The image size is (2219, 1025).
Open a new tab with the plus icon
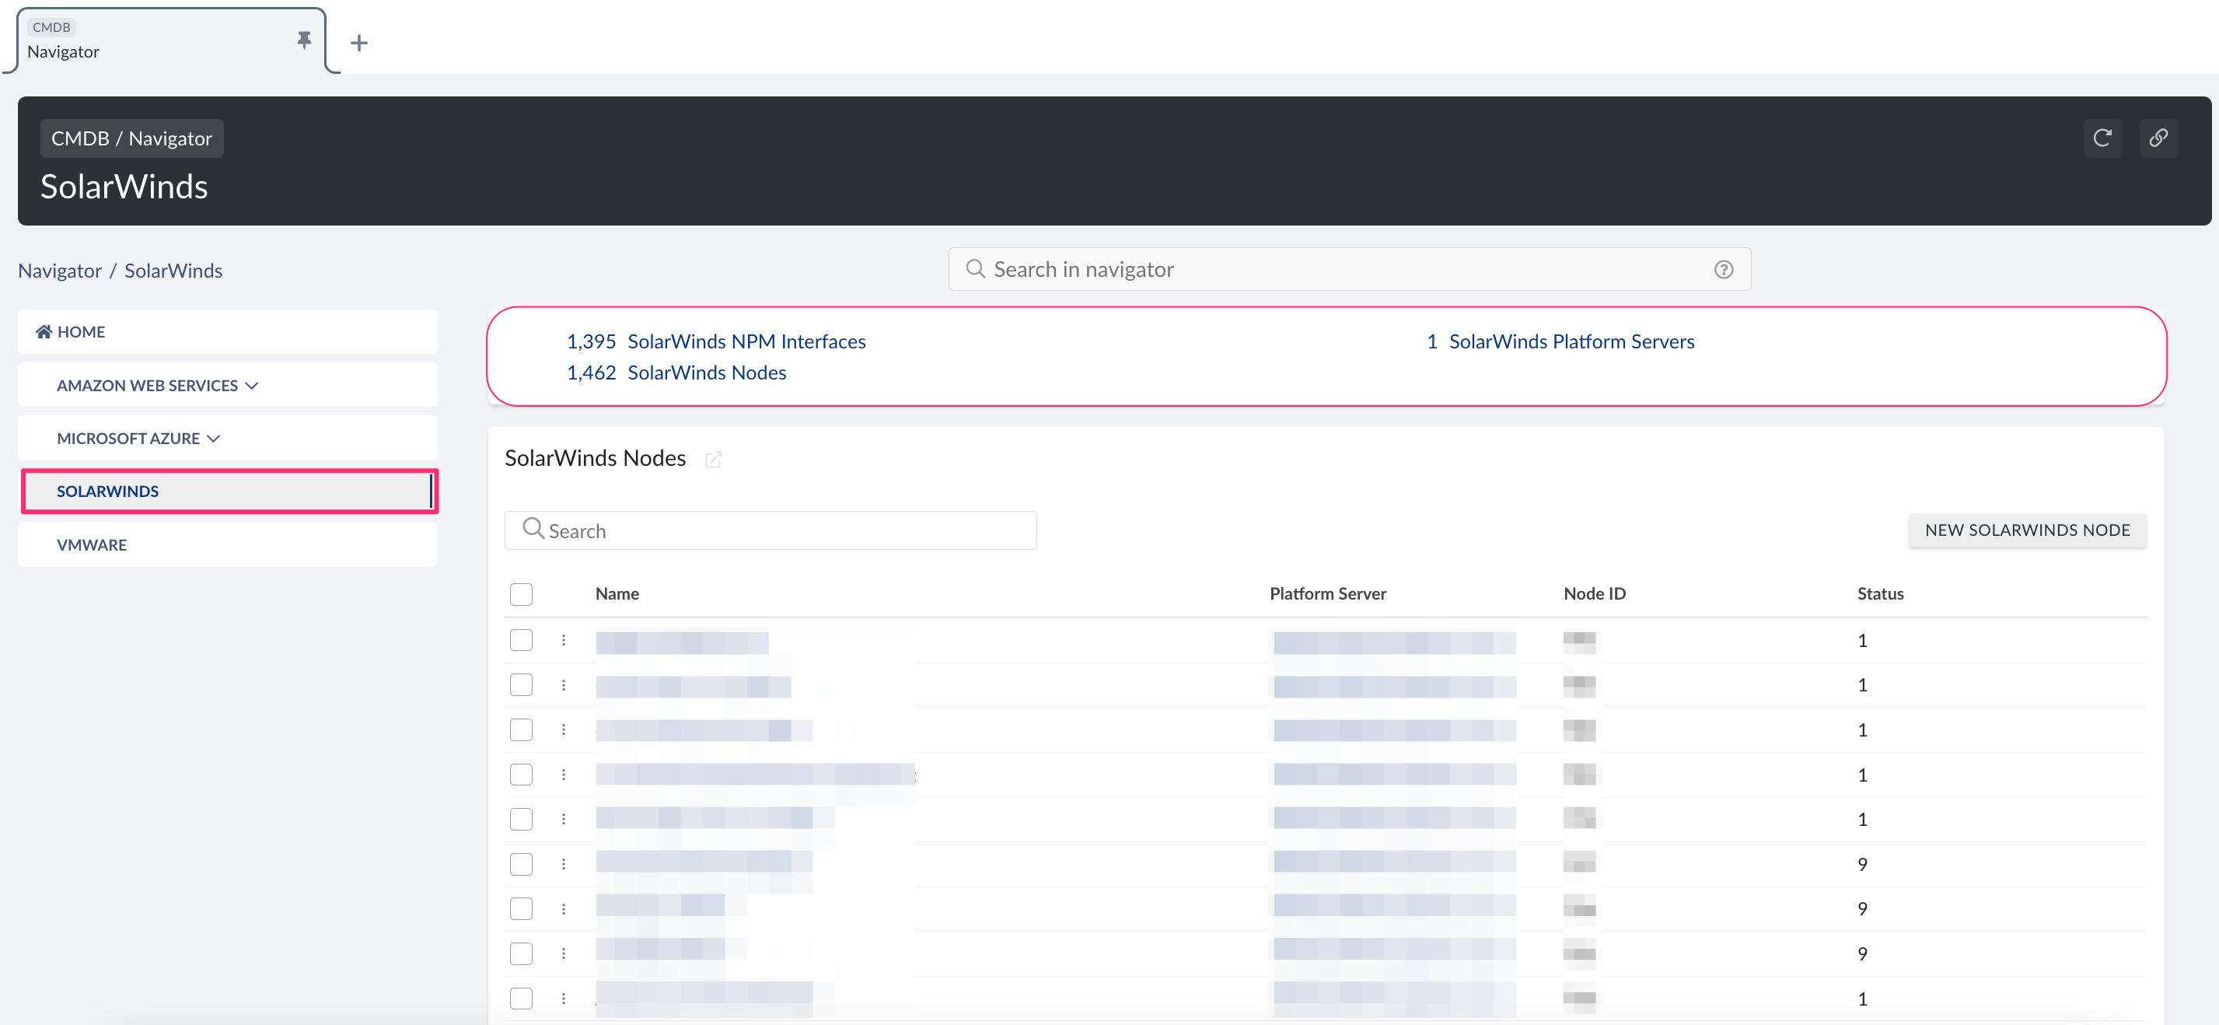click(359, 42)
